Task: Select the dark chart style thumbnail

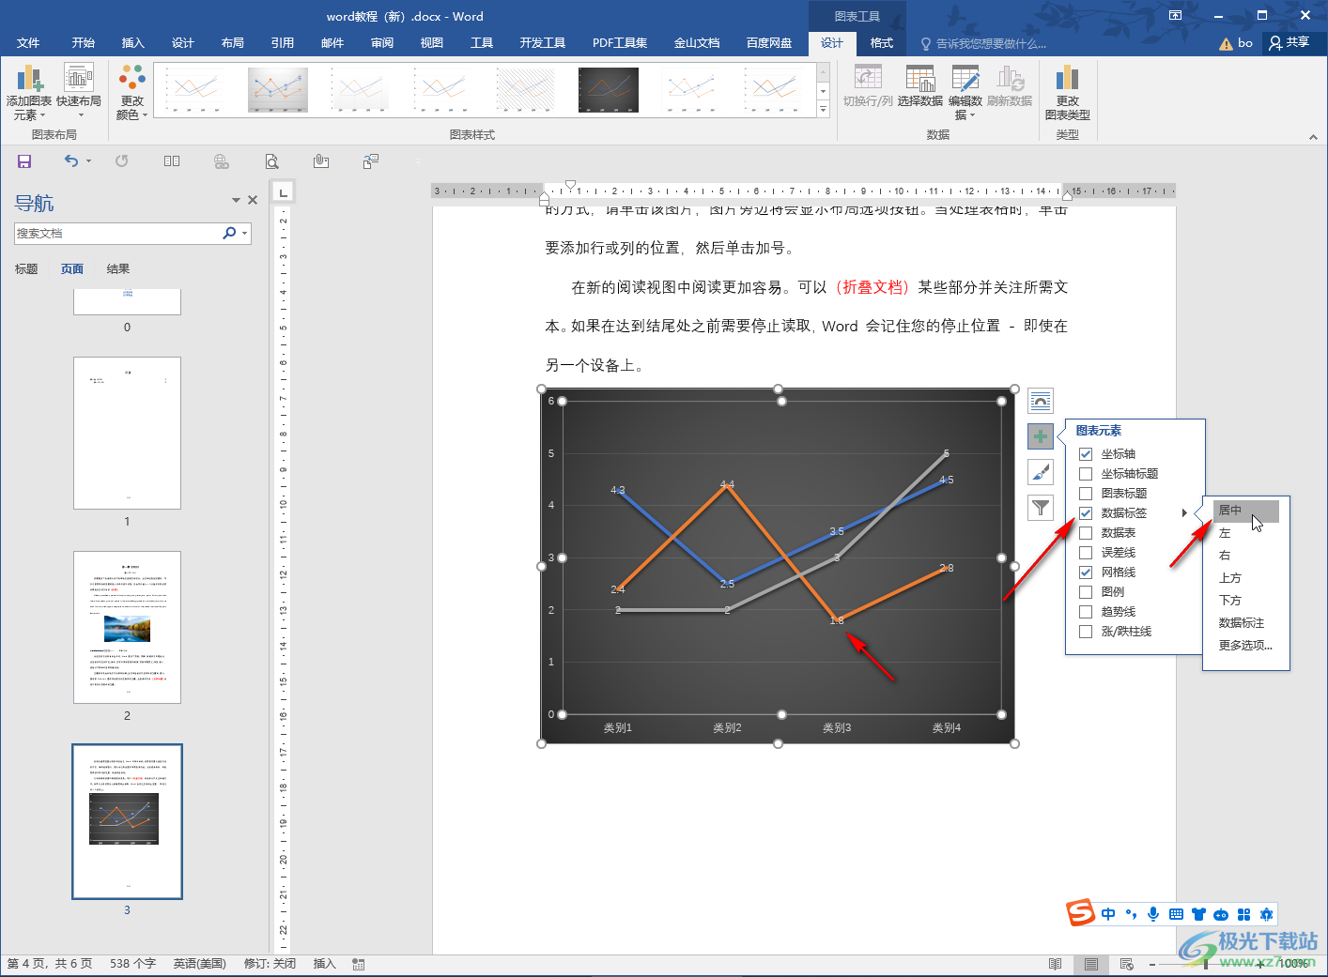Action: [x=609, y=90]
